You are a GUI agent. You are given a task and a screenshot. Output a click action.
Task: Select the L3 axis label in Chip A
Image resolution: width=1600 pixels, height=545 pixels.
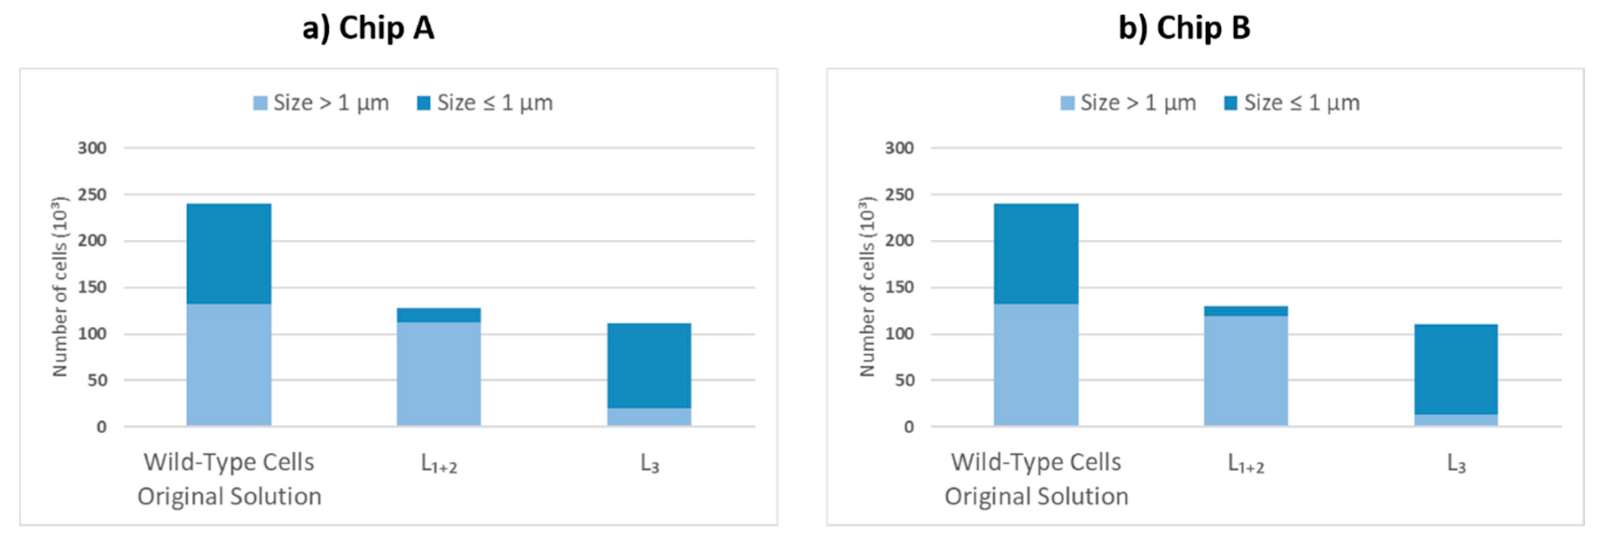(650, 463)
